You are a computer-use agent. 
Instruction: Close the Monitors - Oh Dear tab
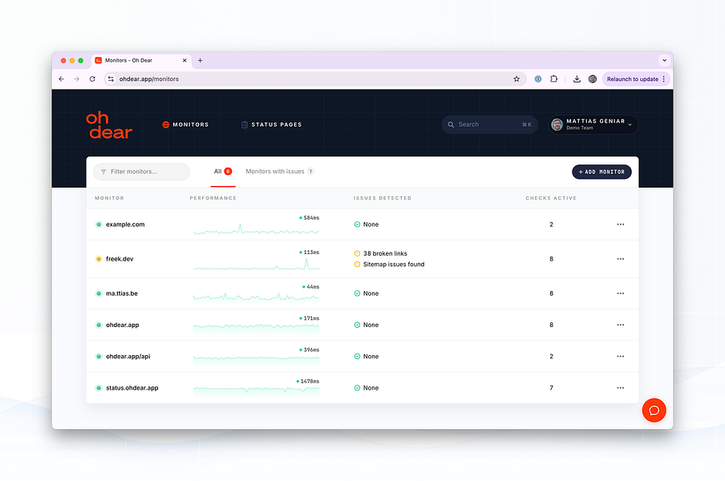coord(184,61)
